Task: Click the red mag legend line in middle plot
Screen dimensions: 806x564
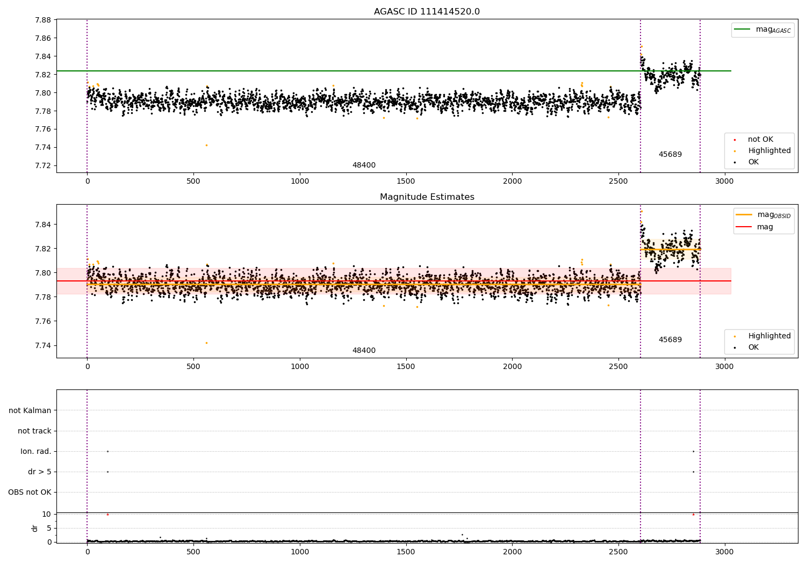Action: [x=744, y=227]
